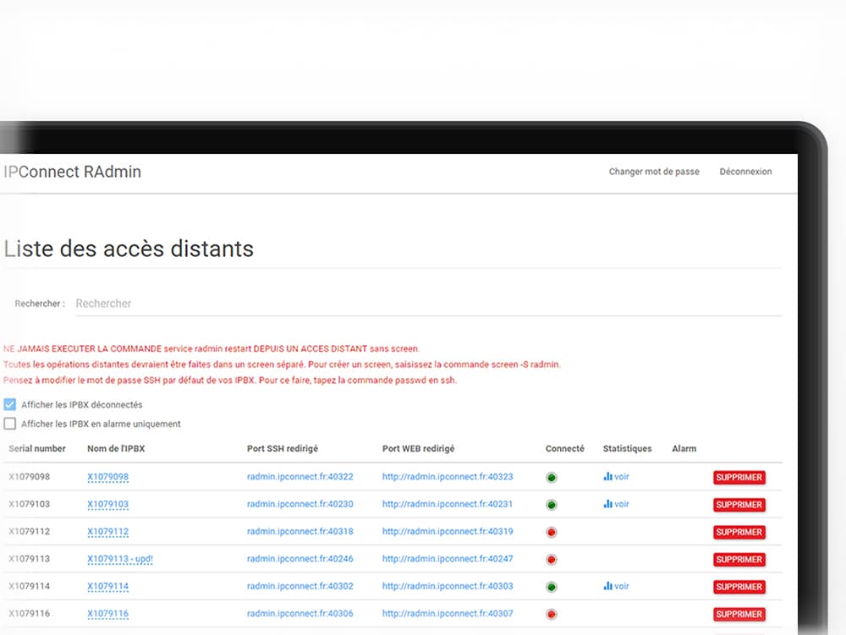This screenshot has height=635, width=846.
Task: Click Alarm column header
Action: [684, 448]
